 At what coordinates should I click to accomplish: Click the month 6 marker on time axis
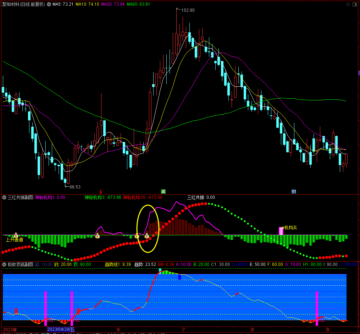click(118, 330)
